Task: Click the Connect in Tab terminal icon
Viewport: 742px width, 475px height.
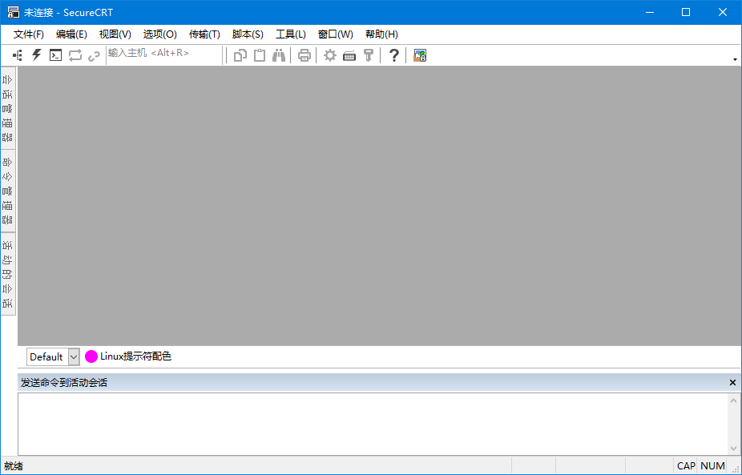Action: [x=55, y=55]
